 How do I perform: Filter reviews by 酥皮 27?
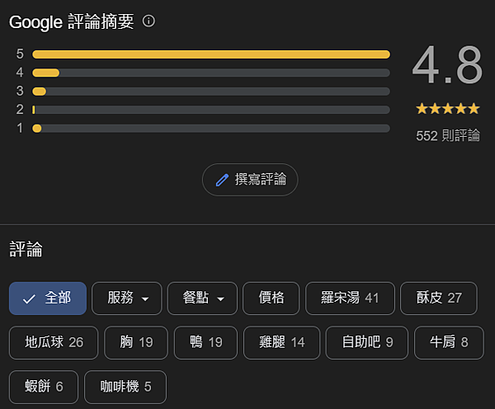pyautogui.click(x=438, y=299)
